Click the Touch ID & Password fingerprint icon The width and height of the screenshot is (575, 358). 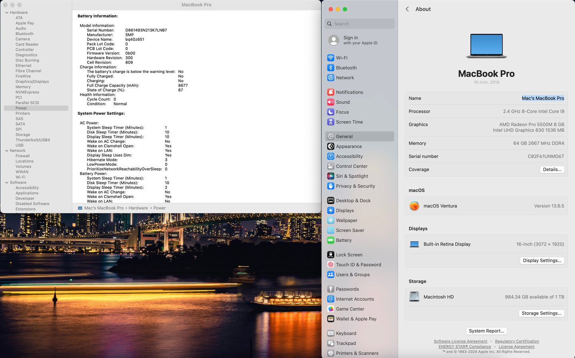point(330,265)
